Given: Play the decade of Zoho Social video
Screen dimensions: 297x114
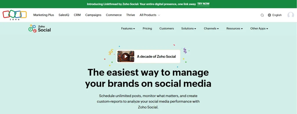Looking at the screenshot, I should (126, 56).
